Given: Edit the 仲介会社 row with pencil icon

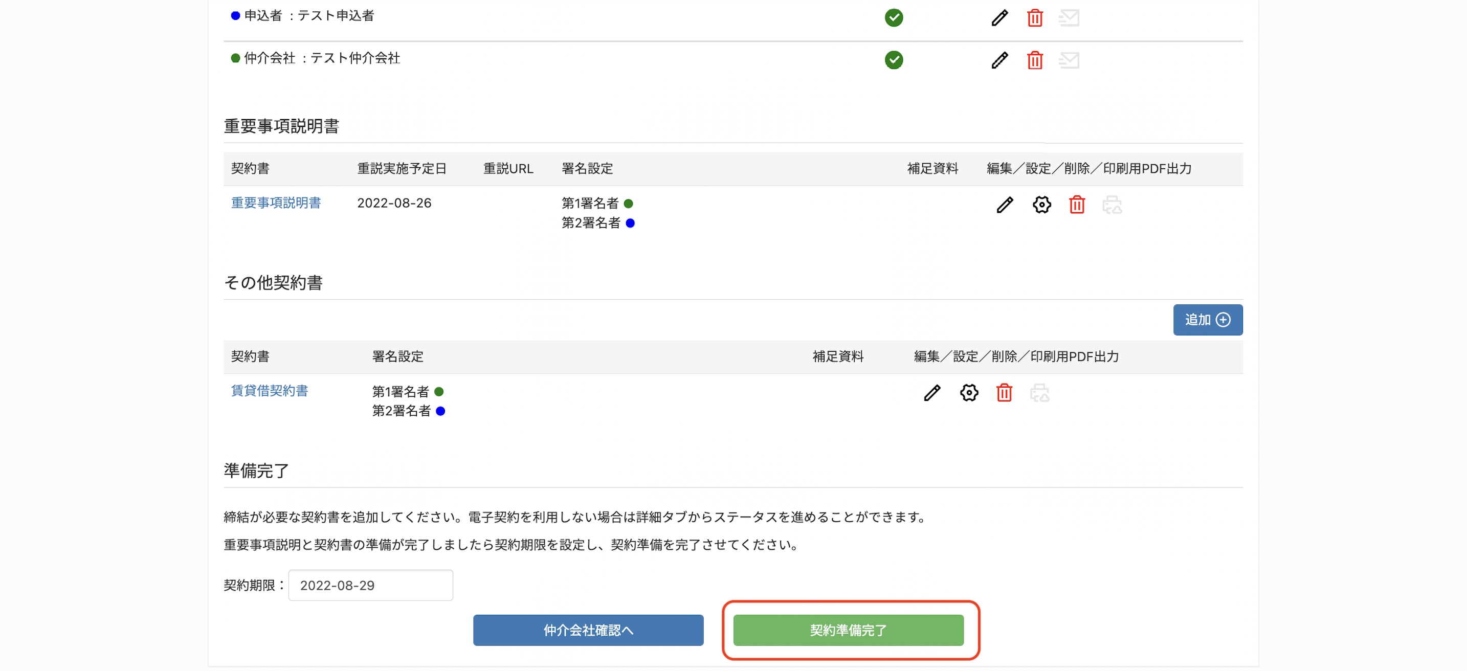Looking at the screenshot, I should tap(999, 60).
